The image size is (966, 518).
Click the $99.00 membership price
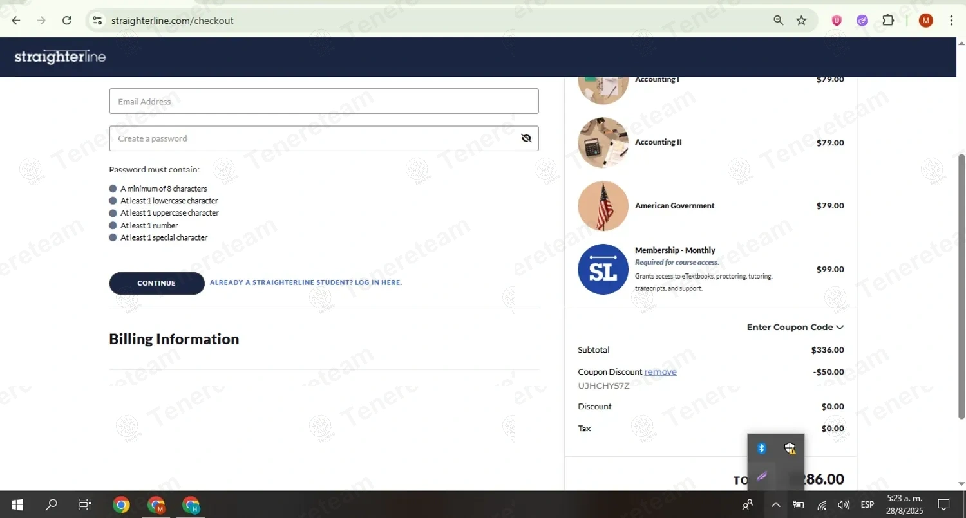coord(830,269)
